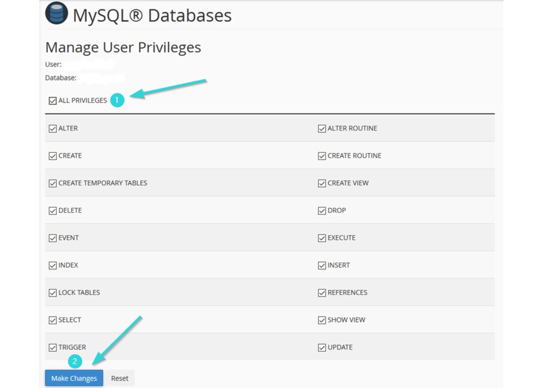Viewport: 543px width, 388px height.
Task: Click the User: label
Action: click(x=54, y=65)
